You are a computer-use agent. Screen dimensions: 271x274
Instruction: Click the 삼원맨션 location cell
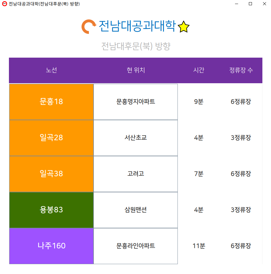click(136, 210)
